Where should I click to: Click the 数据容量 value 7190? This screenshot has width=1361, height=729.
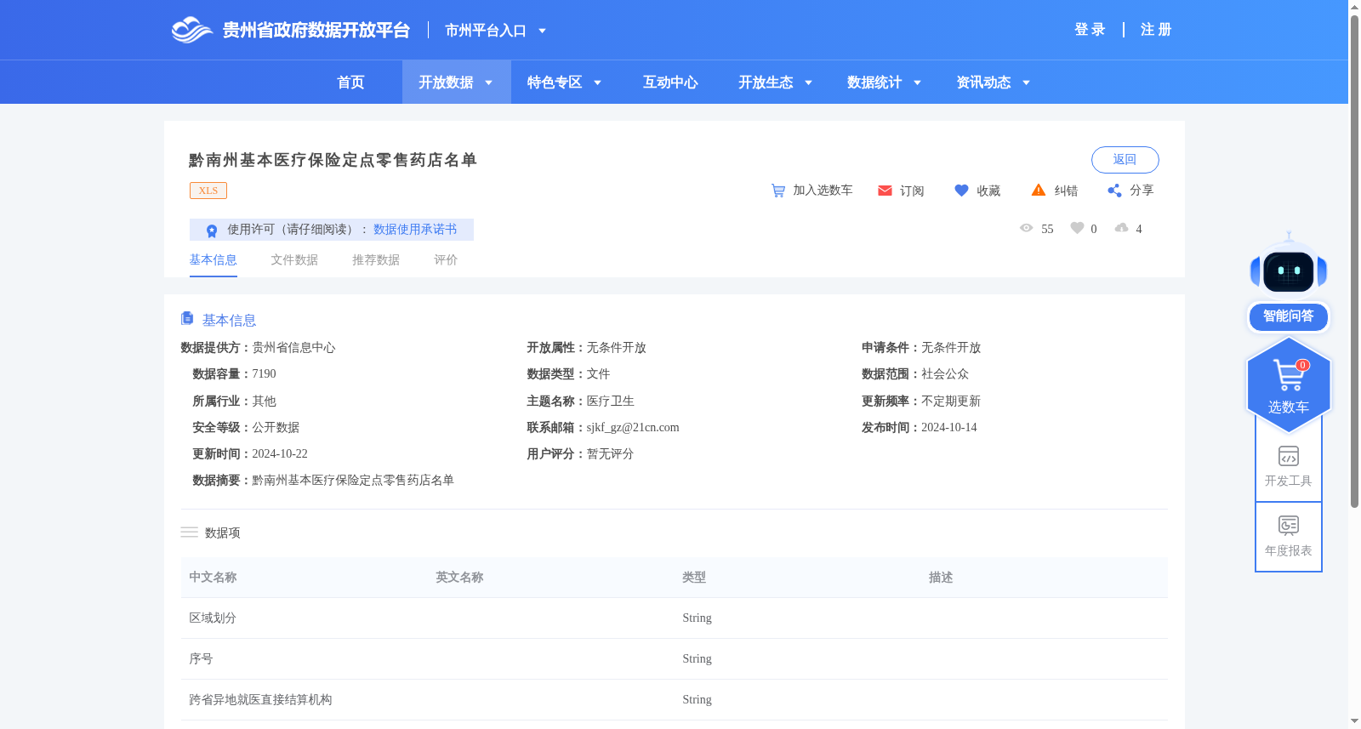point(264,374)
